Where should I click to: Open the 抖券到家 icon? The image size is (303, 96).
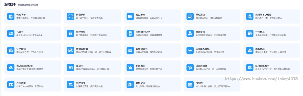[x=11, y=84]
